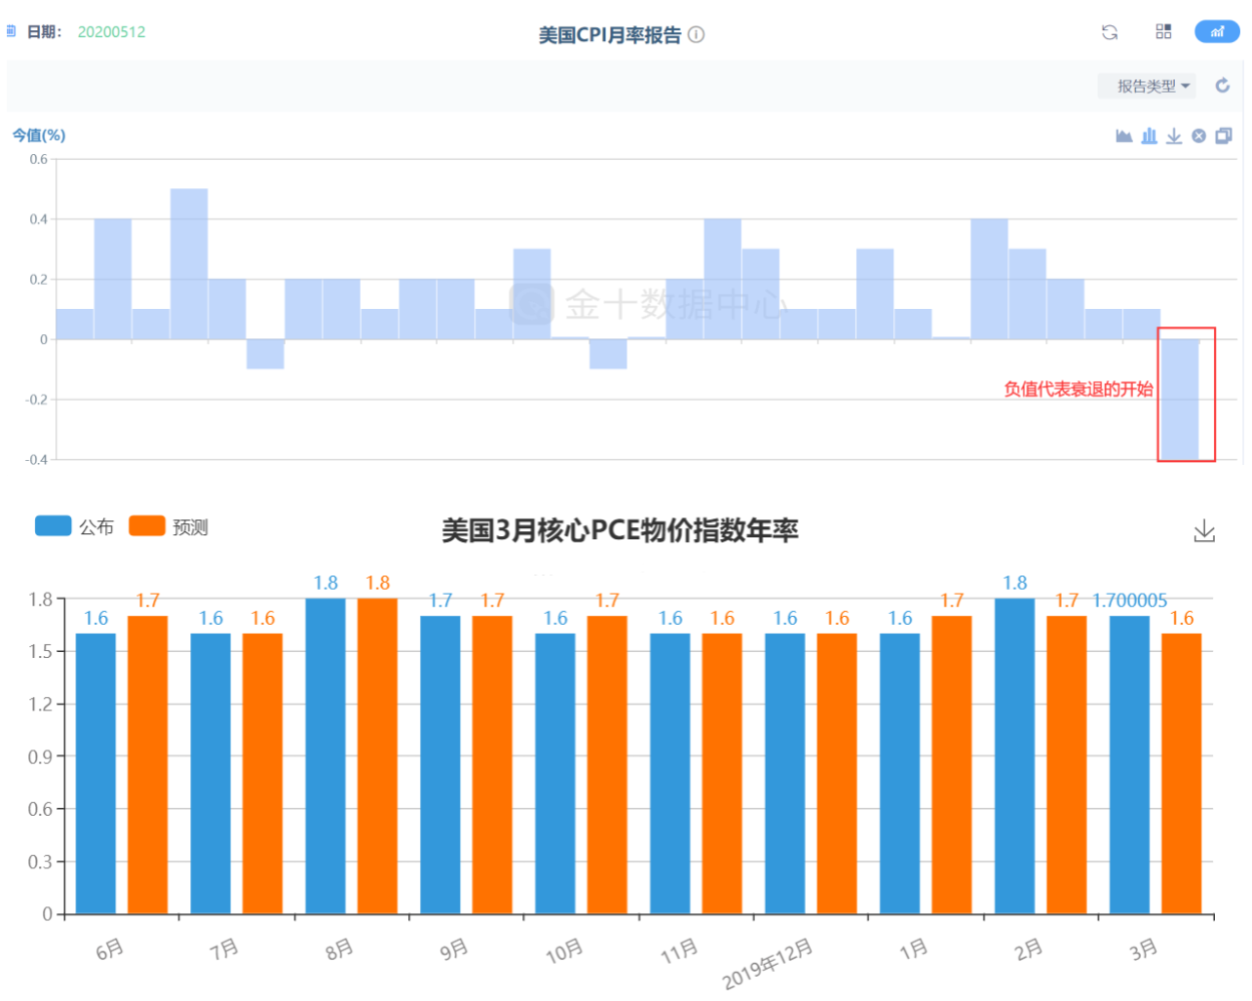
Task: Switch to grid layout view icon
Action: point(1163,32)
